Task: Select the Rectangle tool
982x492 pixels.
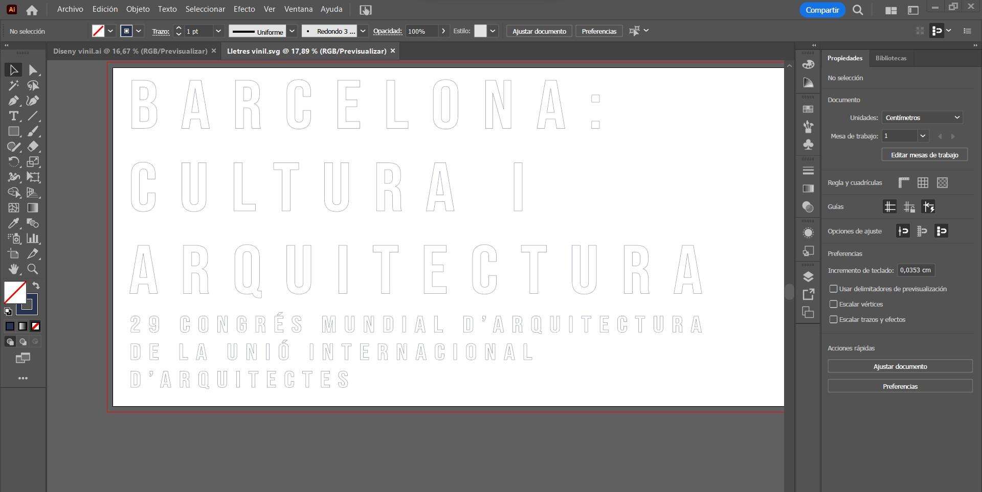Action: click(13, 131)
